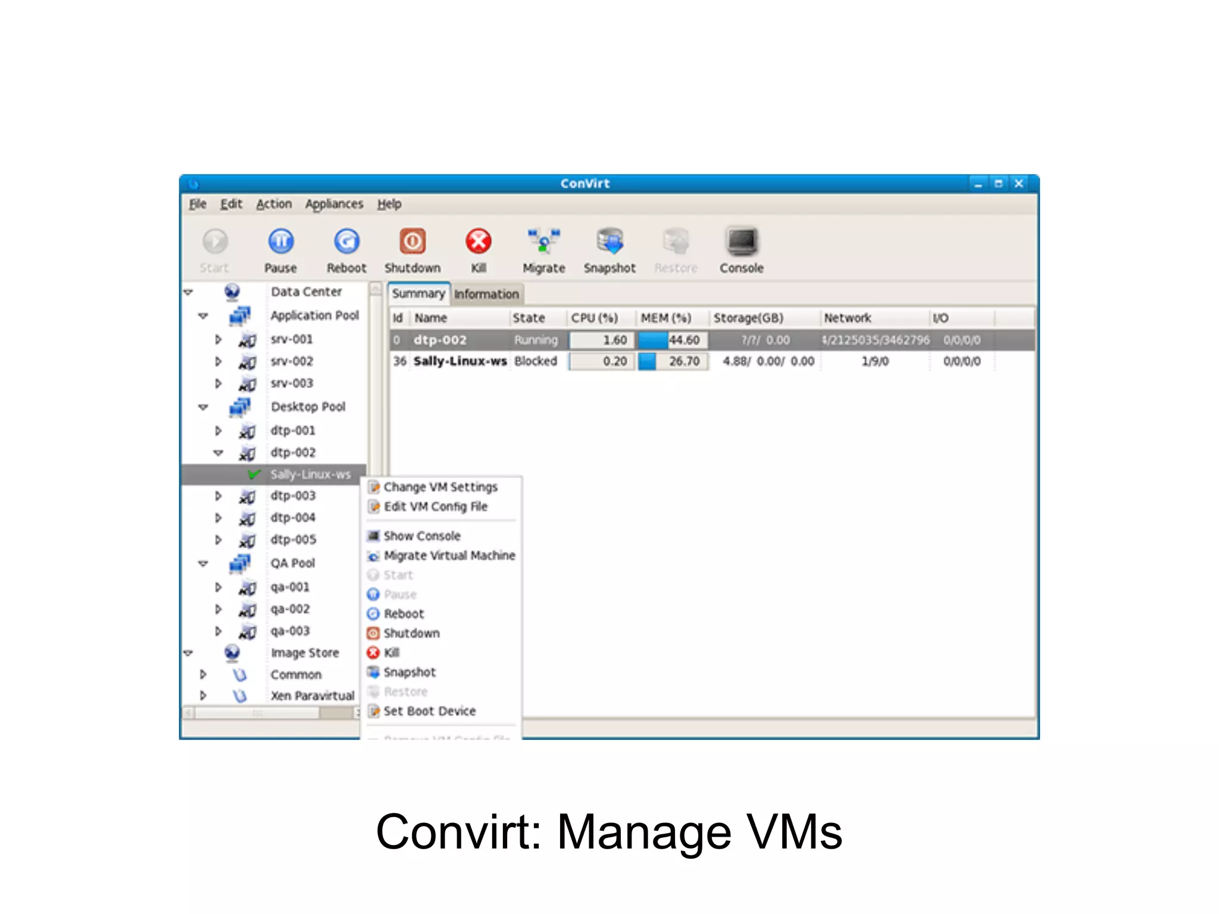Expand the srv-002 node
Viewport: 1219px width, 914px height.
click(x=218, y=362)
